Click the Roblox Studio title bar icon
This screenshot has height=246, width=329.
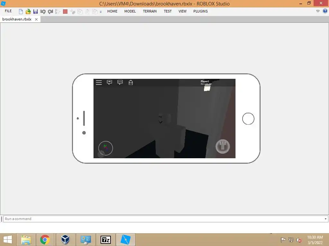point(3,3)
